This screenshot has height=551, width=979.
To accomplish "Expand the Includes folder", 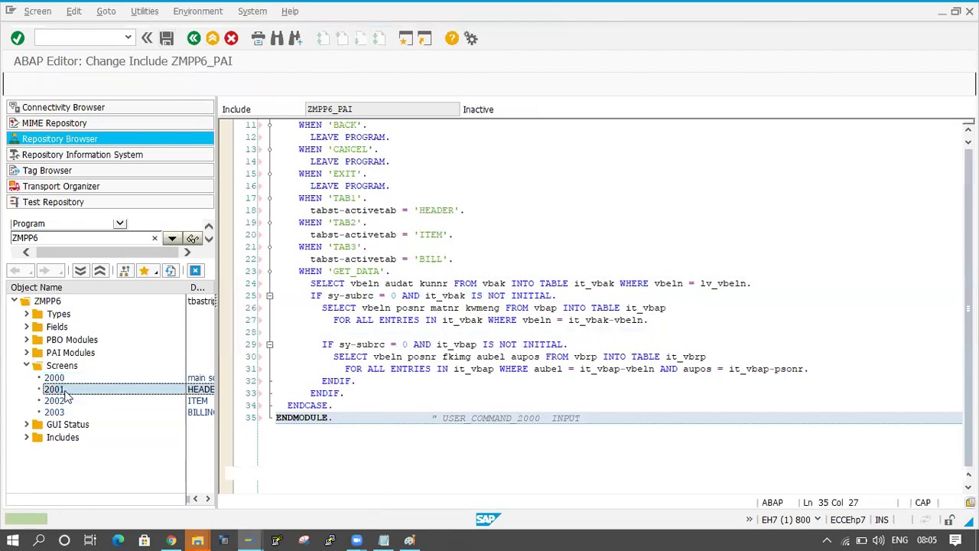I will tap(27, 438).
